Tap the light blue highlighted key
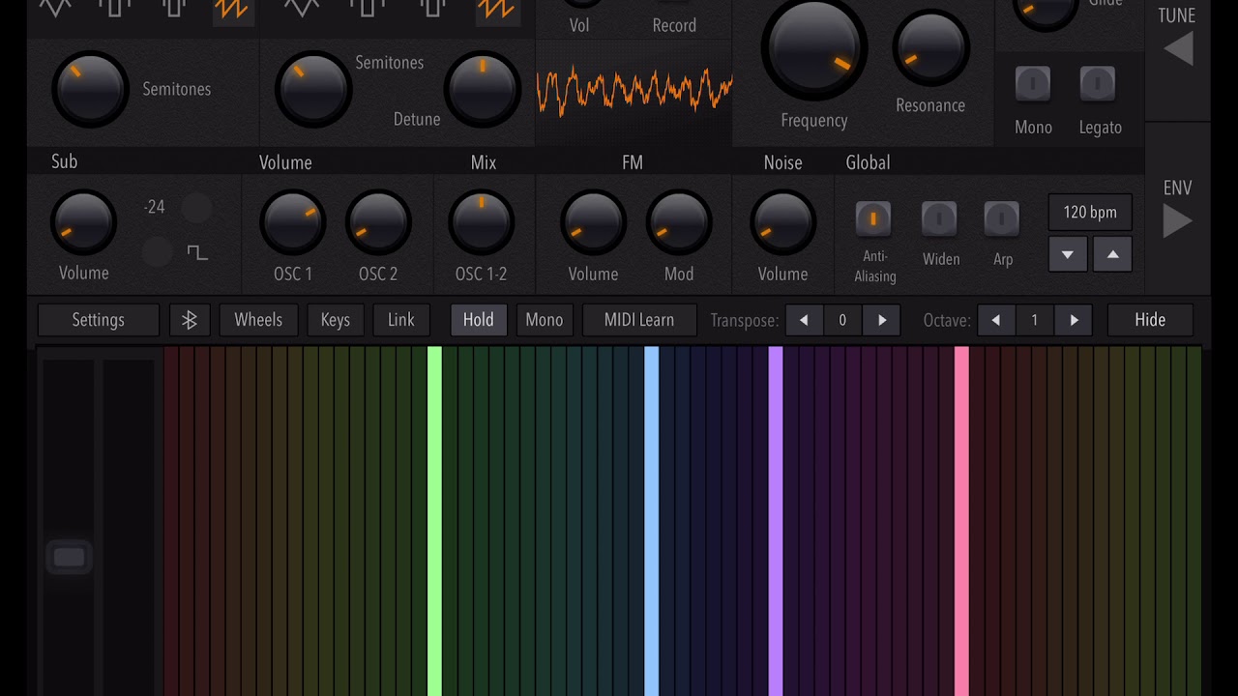This screenshot has width=1238, height=696. [652, 521]
